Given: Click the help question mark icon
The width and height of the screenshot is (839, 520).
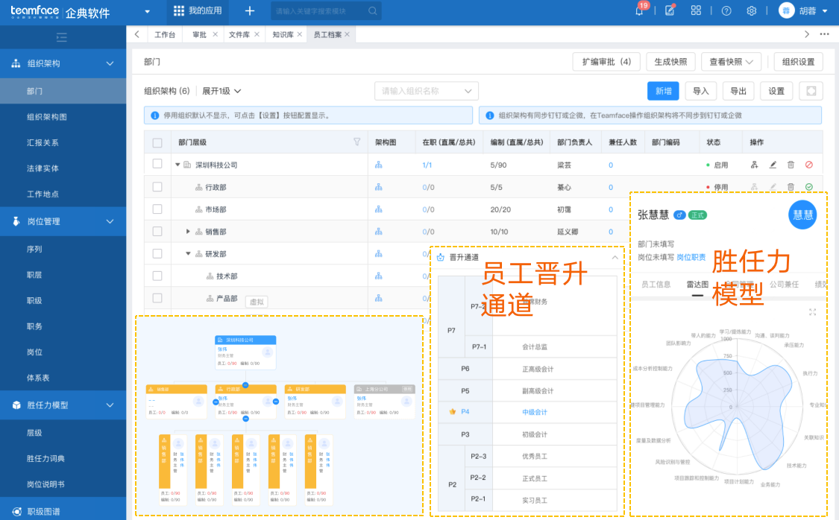Looking at the screenshot, I should [x=726, y=11].
